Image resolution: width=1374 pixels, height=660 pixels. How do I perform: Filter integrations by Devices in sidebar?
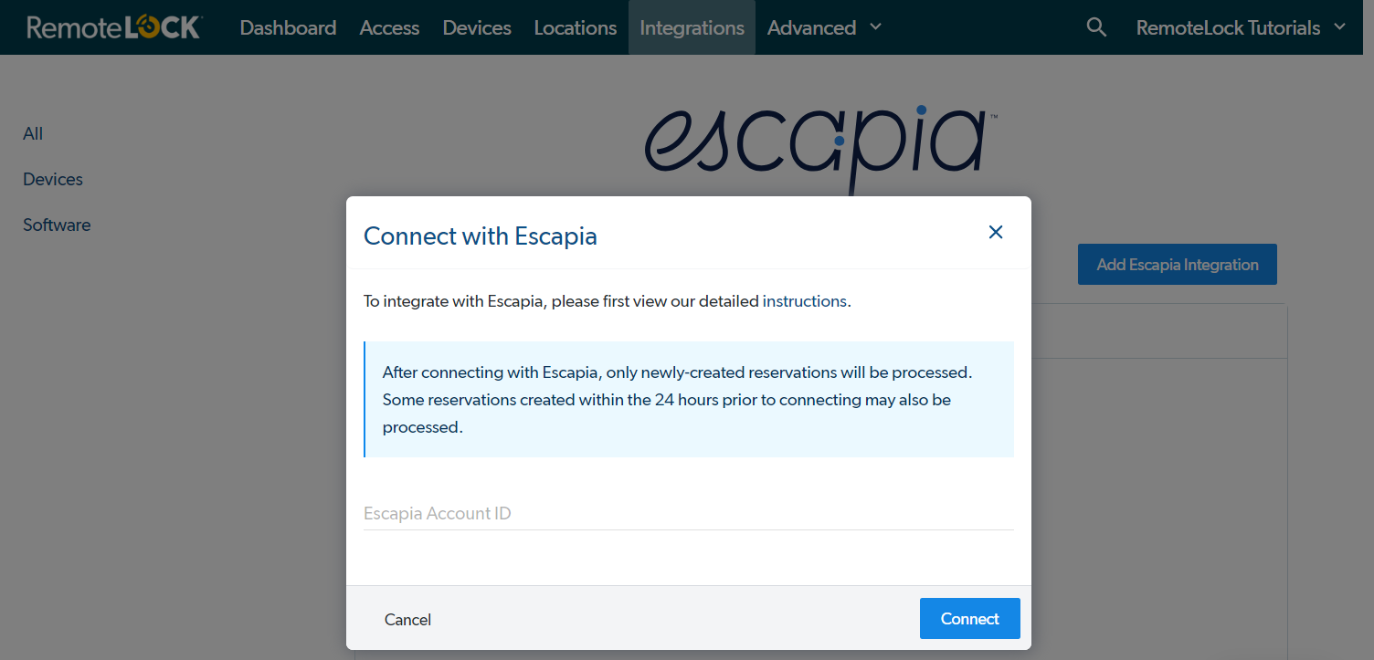(53, 180)
